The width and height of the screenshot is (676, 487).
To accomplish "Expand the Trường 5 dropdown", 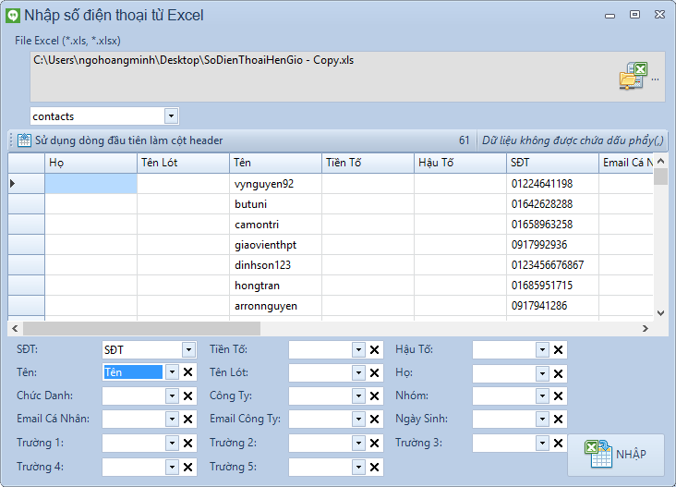I will click(358, 467).
